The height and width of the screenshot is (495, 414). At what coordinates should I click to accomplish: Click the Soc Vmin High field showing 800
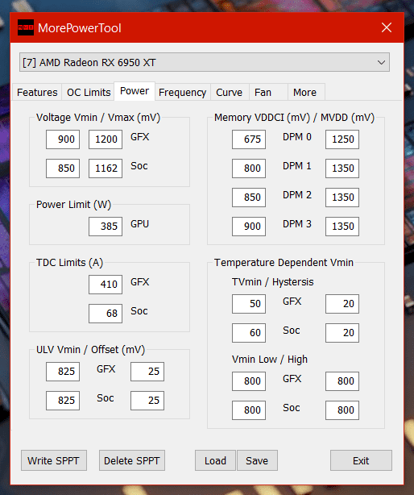(342, 410)
